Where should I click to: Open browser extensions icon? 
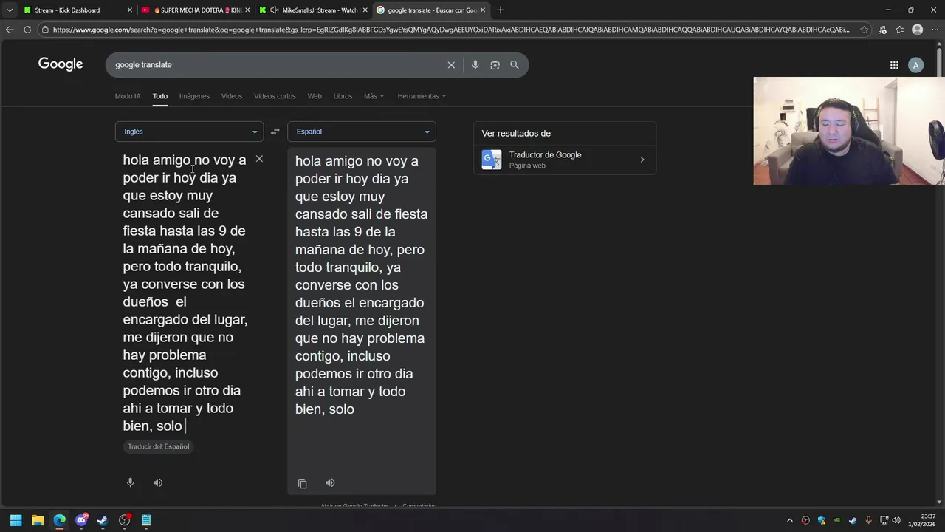[882, 30]
